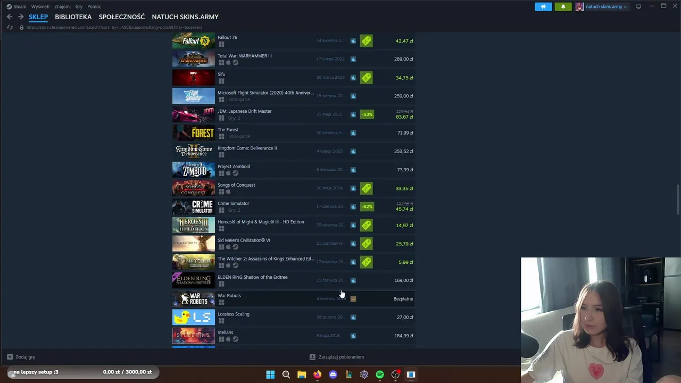This screenshot has width=681, height=383.
Task: Open the green notifications bell
Action: pos(563,6)
